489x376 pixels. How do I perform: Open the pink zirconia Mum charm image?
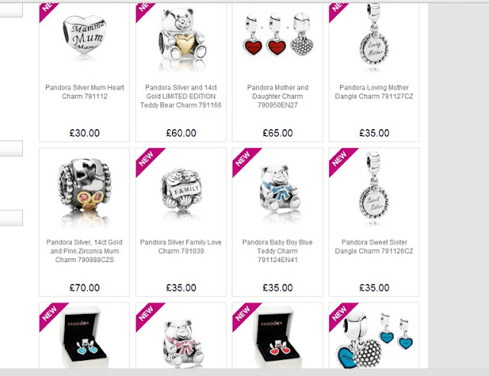(85, 191)
